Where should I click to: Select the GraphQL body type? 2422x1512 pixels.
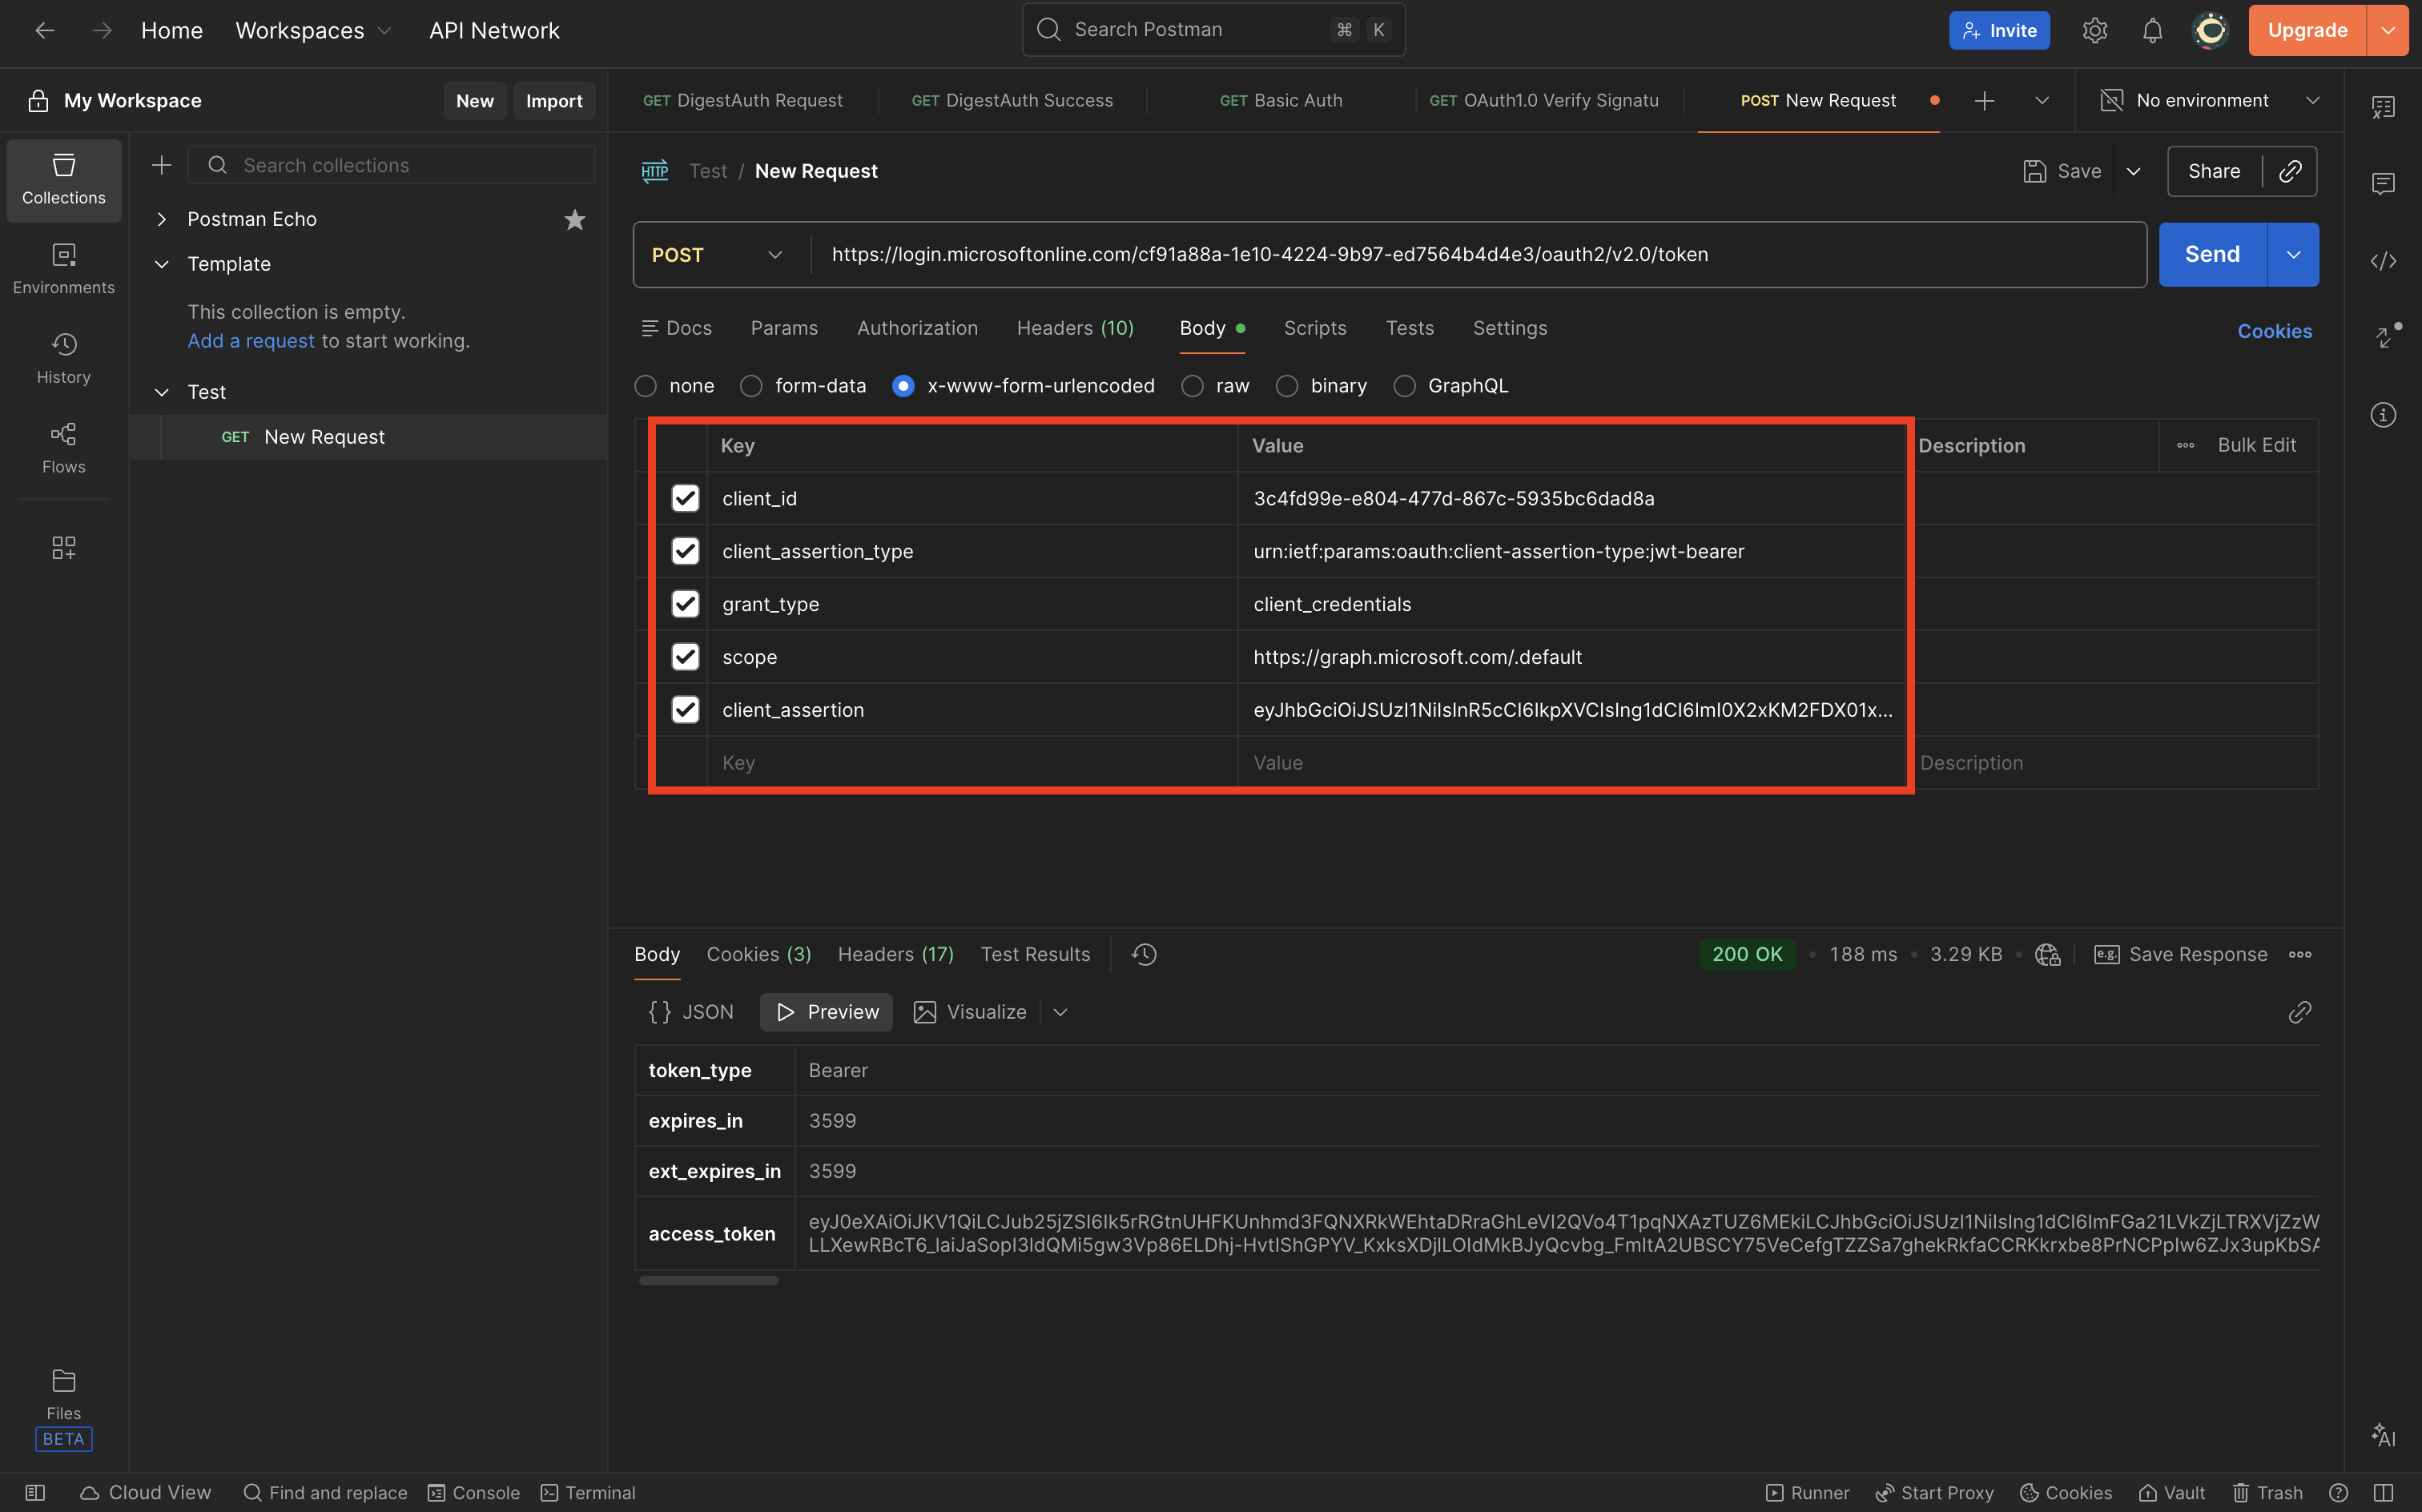[x=1404, y=386]
